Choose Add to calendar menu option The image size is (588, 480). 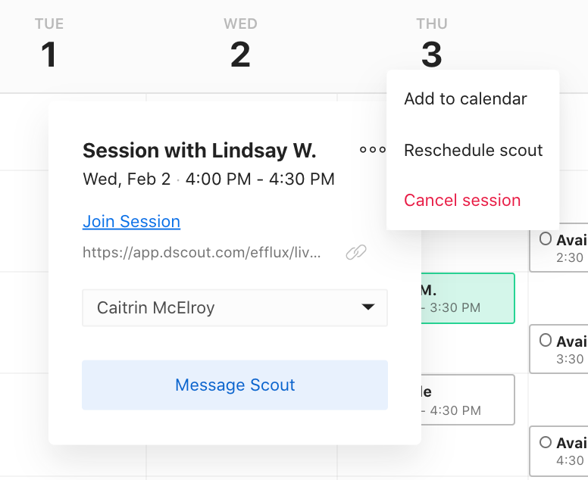pyautogui.click(x=465, y=99)
